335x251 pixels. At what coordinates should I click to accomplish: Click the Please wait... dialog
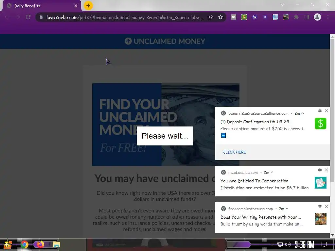[165, 136]
